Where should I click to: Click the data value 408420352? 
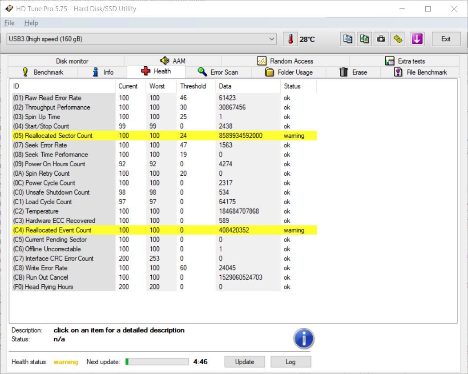point(234,230)
